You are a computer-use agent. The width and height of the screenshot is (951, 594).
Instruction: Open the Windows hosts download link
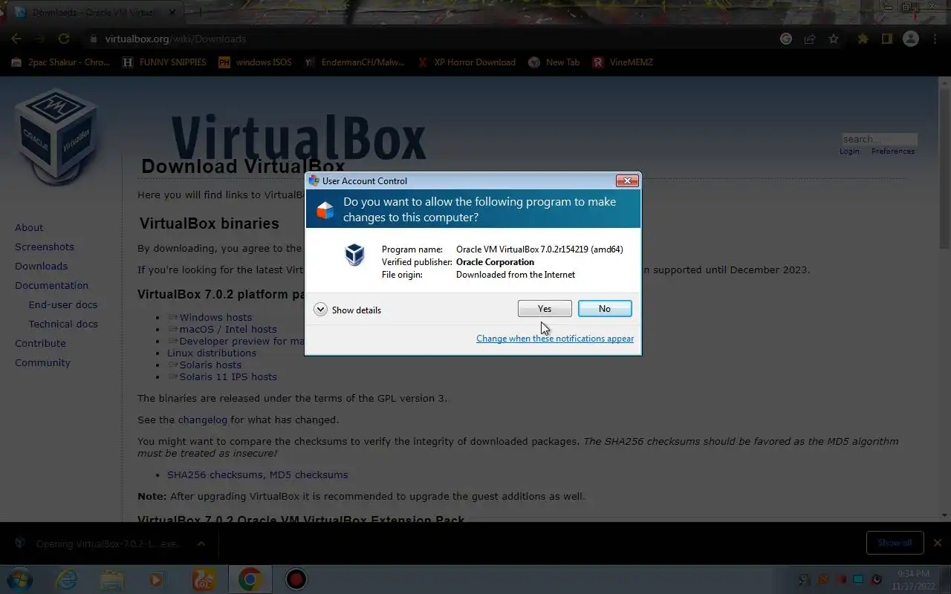(x=215, y=317)
